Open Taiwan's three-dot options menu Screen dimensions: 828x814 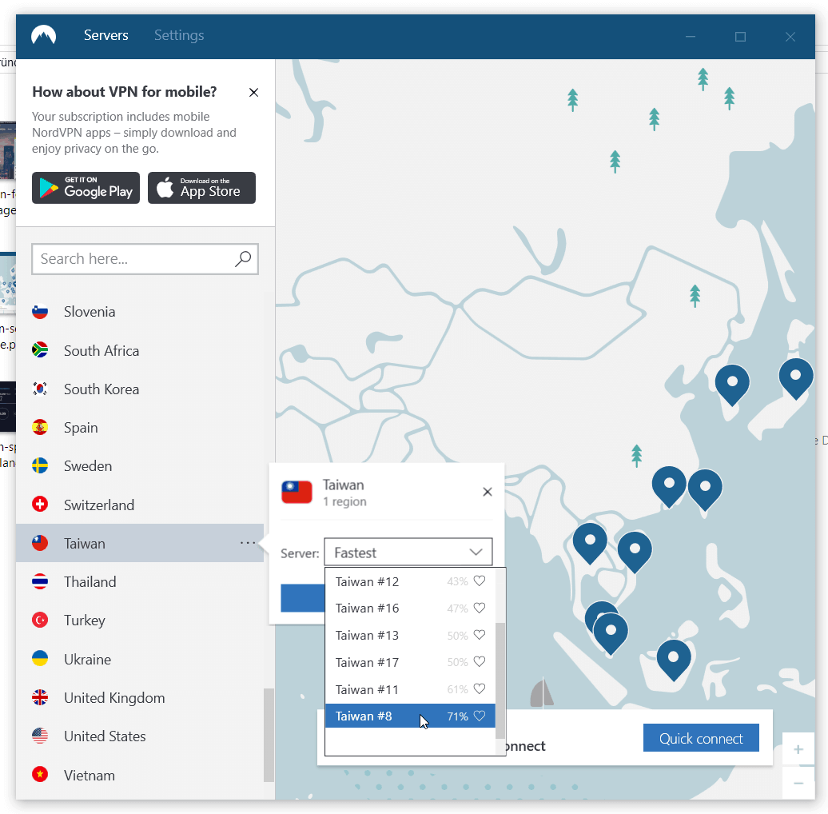[x=248, y=542]
